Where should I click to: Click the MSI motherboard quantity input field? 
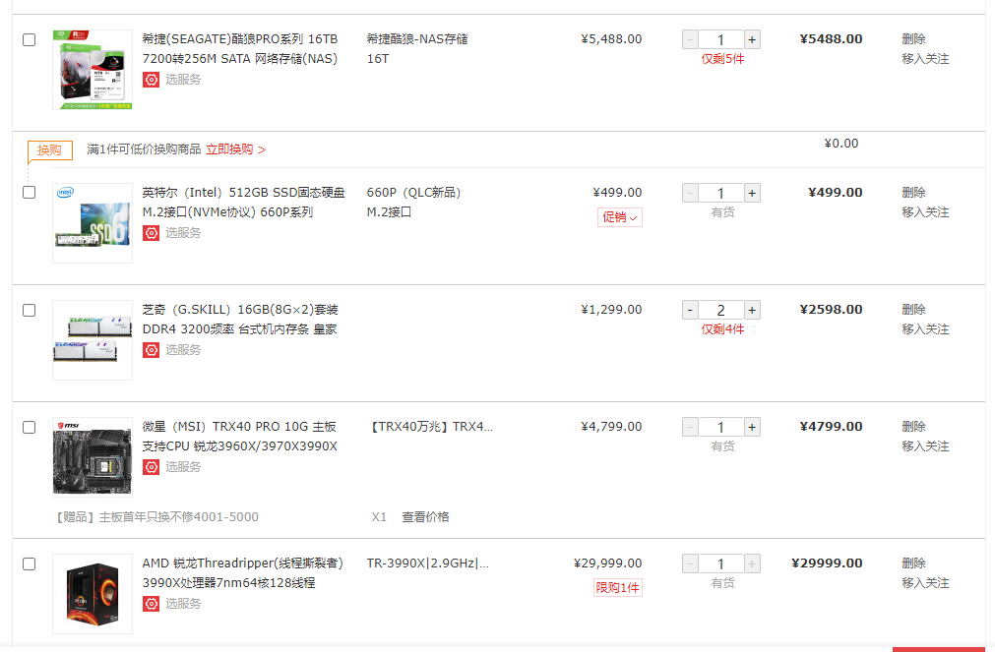pyautogui.click(x=720, y=427)
